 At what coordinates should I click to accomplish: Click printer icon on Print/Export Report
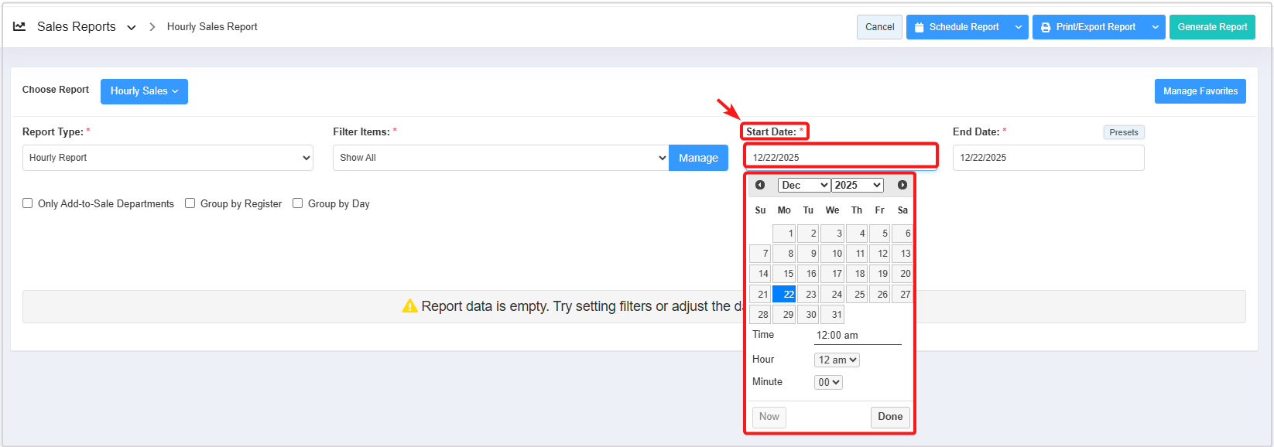click(1046, 27)
